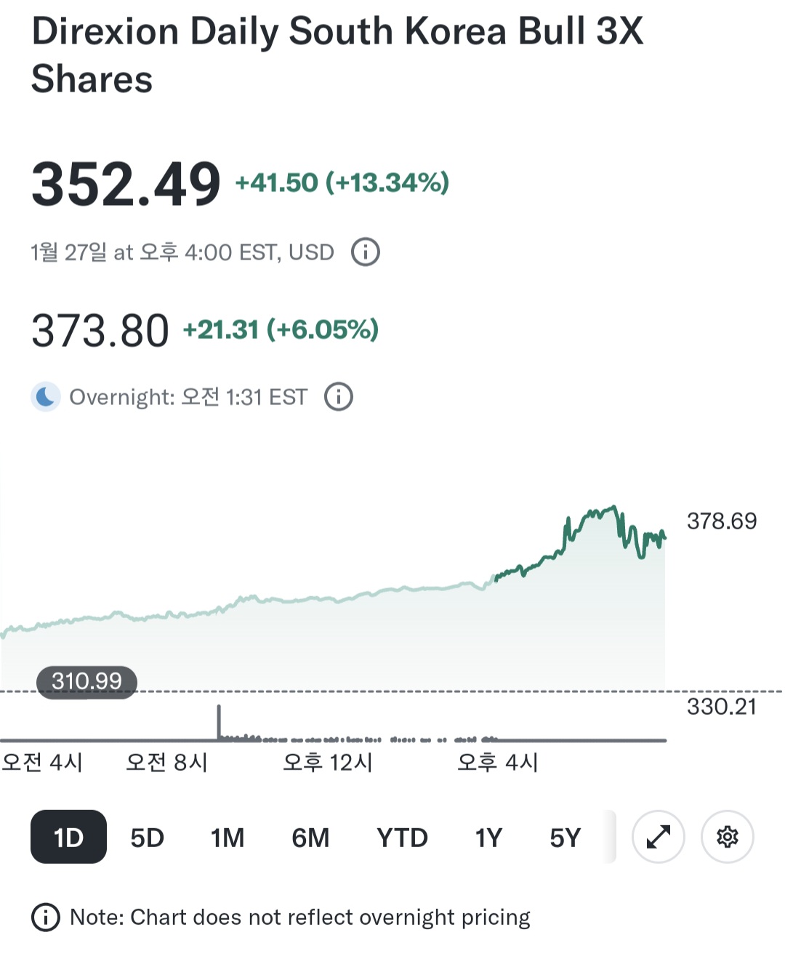View the 1Y chart range
This screenshot has width=785, height=959.
point(488,838)
